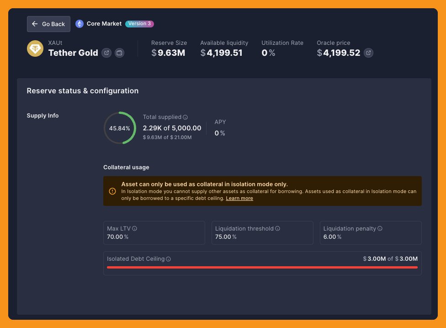
Task: Click the isolation mode warning icon
Action: click(x=112, y=191)
